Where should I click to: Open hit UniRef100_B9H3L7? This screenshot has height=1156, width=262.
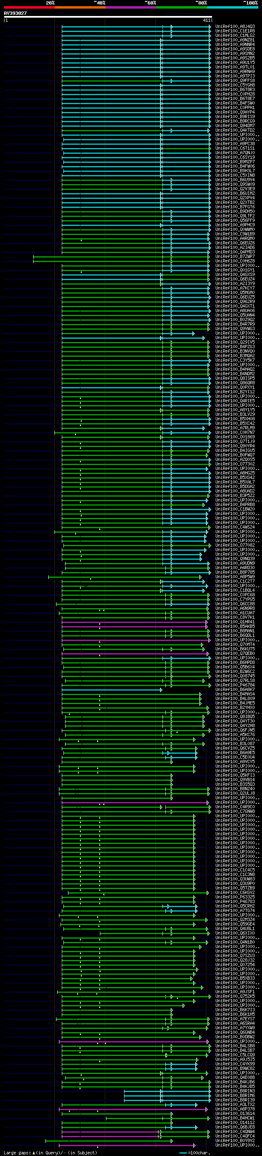(235, 171)
